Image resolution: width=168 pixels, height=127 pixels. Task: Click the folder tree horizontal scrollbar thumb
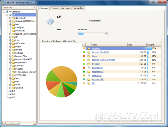[x=13, y=123]
